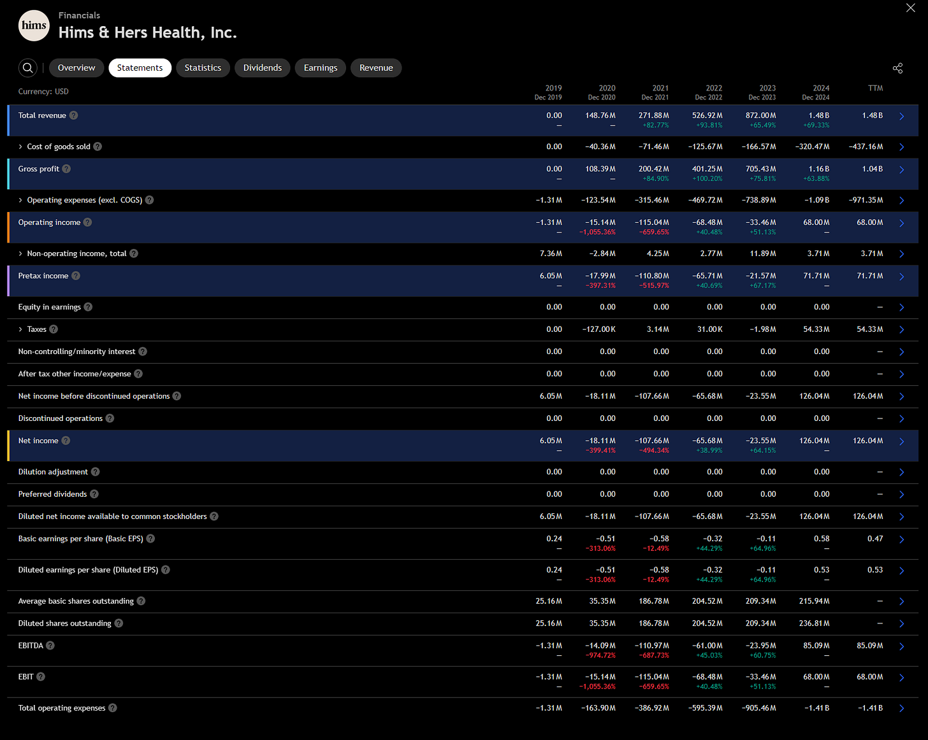This screenshot has height=740, width=928.
Task: Open the help icon beside Taxes
Action: click(x=54, y=329)
